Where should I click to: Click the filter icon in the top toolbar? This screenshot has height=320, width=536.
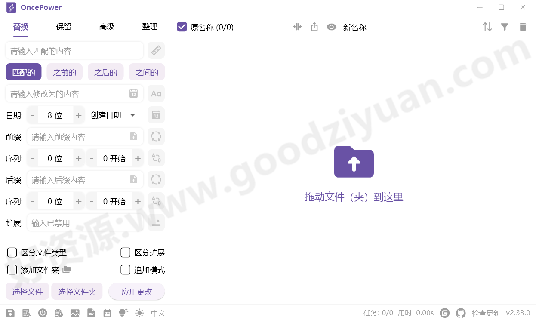click(505, 27)
